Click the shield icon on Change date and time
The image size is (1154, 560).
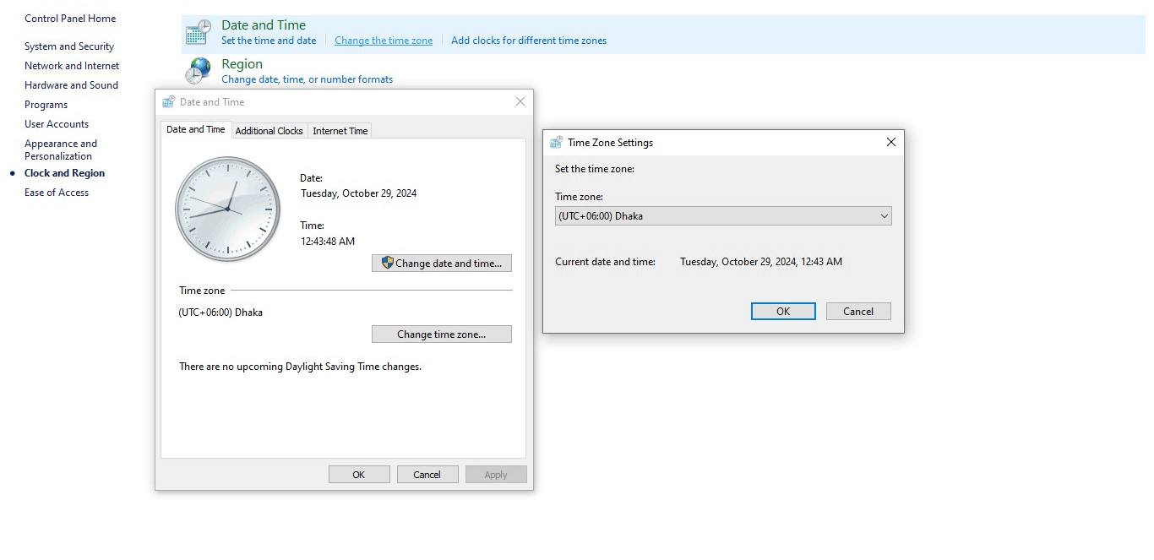pos(388,263)
